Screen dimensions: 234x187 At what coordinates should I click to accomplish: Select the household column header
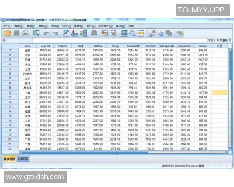pyautogui.click(x=133, y=46)
